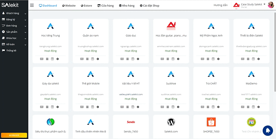The height and width of the screenshot is (139, 276).
Task: Click list icon on Học tiếng Trung card
Action: click(x=47, y=59)
